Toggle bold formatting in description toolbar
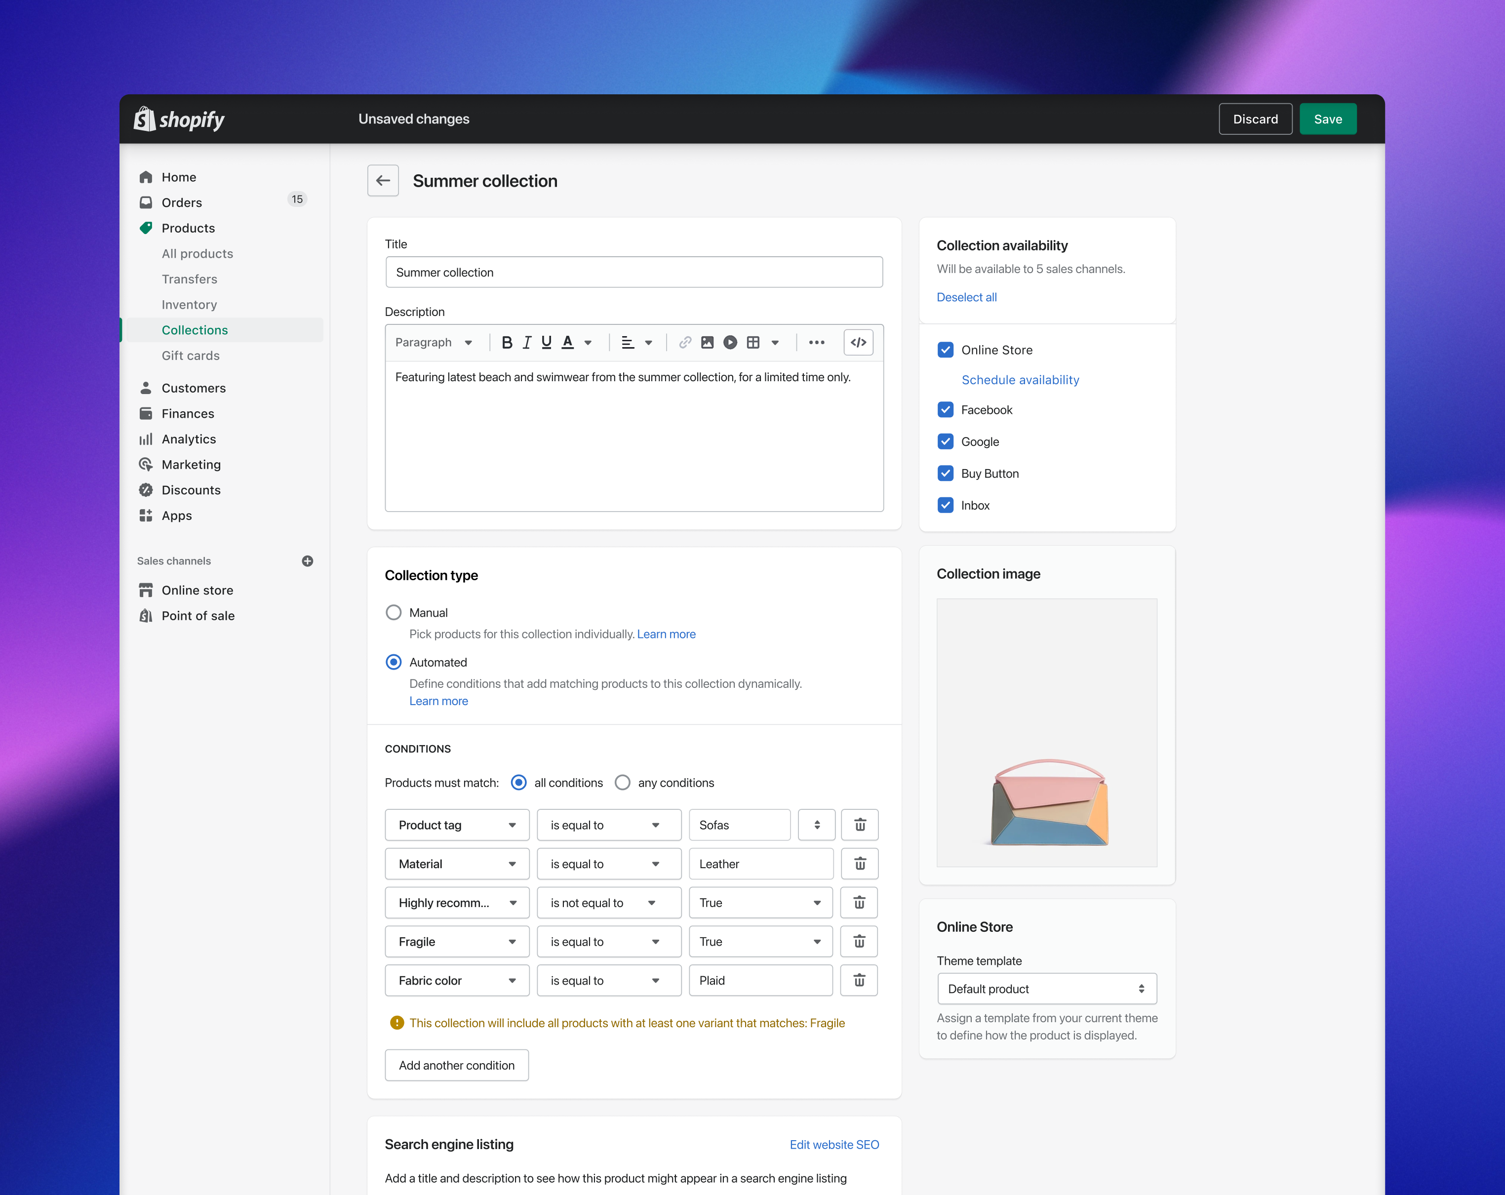1505x1195 pixels. (x=507, y=343)
